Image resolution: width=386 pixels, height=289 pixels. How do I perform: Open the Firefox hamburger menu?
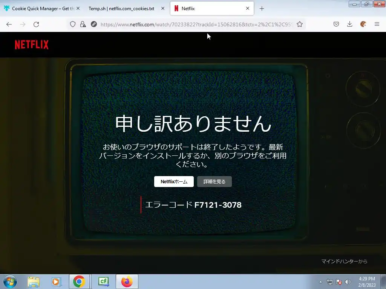[x=377, y=24]
